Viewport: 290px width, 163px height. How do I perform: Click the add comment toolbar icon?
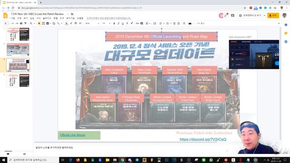[x=142, y=24]
